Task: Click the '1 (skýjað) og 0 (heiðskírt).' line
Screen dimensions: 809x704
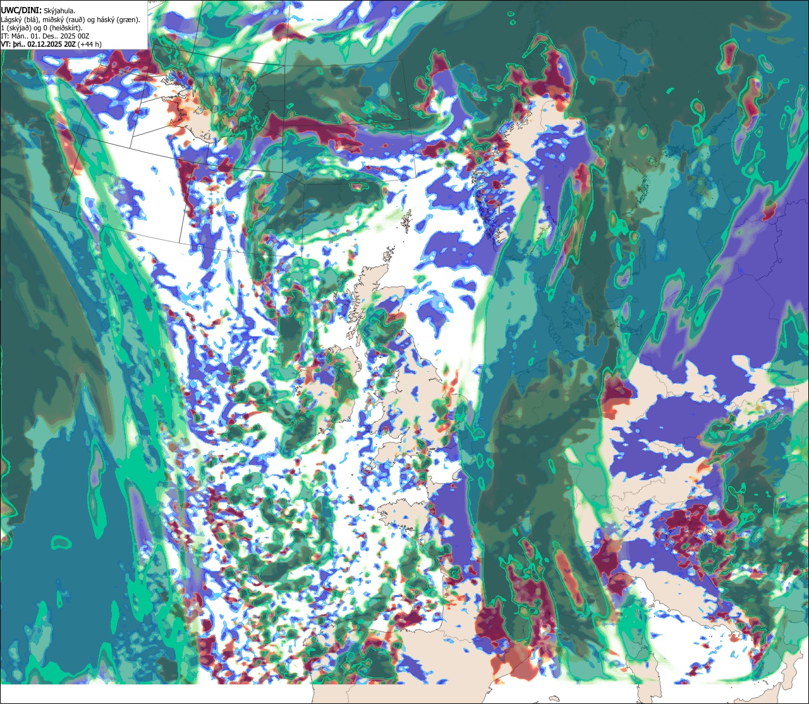Action: click(x=41, y=28)
